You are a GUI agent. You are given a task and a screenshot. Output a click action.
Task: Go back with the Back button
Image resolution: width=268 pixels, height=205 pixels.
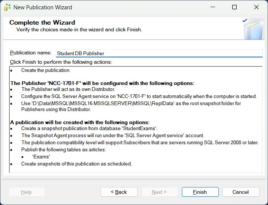point(119,192)
